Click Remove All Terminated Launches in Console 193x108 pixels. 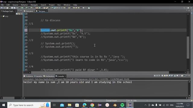click(x=159, y=76)
